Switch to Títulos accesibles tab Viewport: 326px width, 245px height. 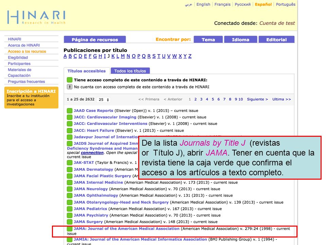(x=87, y=71)
